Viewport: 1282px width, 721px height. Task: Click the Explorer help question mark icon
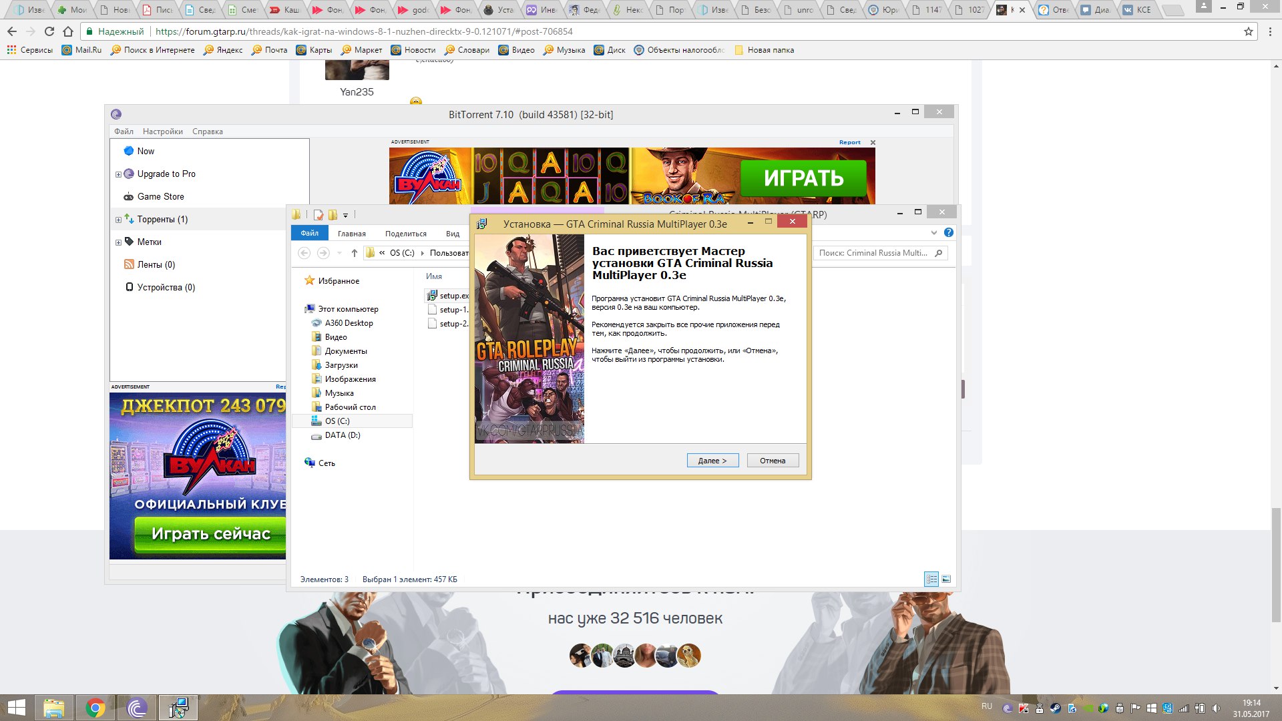(949, 232)
